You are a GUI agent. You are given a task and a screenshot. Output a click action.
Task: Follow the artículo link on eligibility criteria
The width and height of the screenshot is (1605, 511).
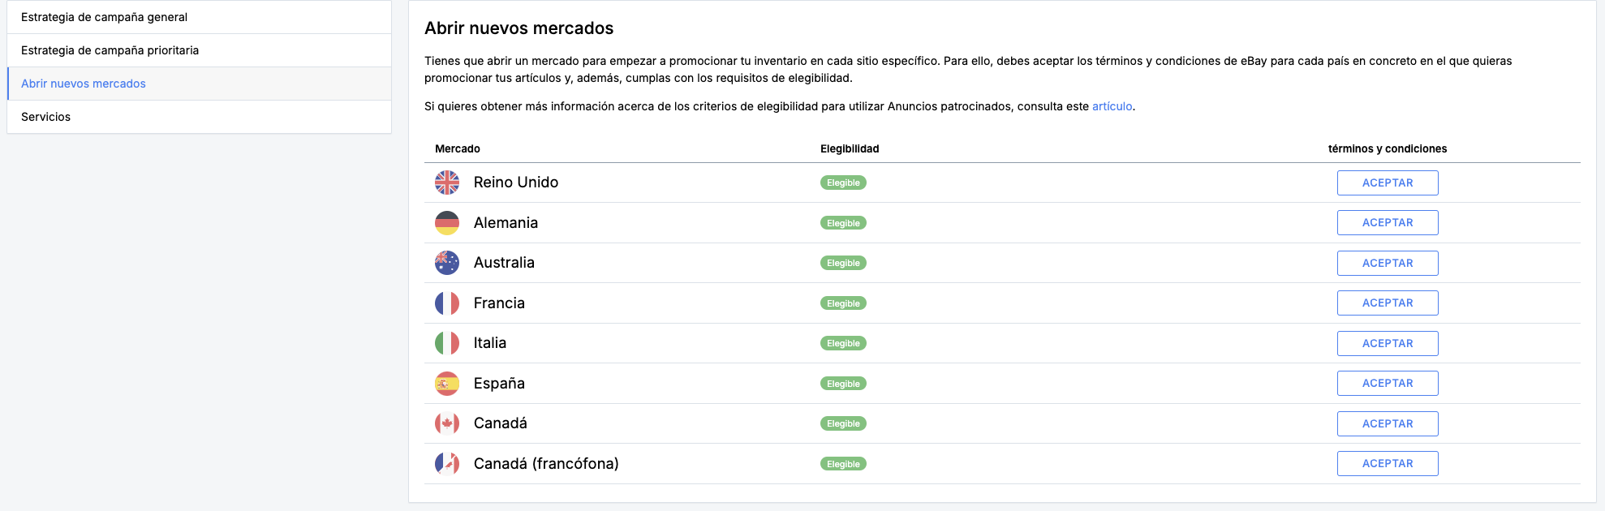[x=1112, y=106]
